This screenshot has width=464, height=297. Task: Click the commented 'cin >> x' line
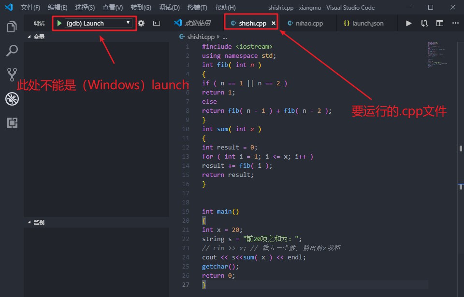(271, 248)
